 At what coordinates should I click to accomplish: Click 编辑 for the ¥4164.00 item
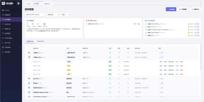click(x=165, y=62)
